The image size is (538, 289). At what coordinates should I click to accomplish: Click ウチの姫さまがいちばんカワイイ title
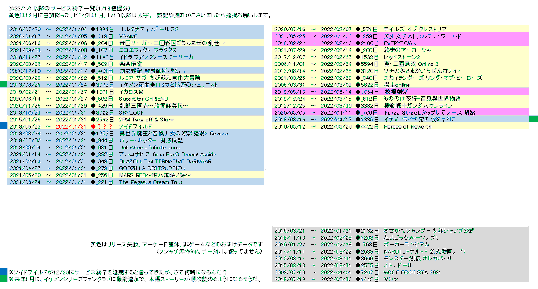(x=423, y=71)
